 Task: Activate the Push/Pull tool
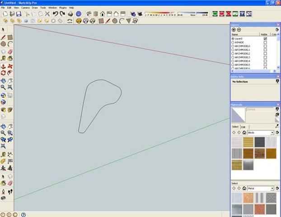point(3,66)
